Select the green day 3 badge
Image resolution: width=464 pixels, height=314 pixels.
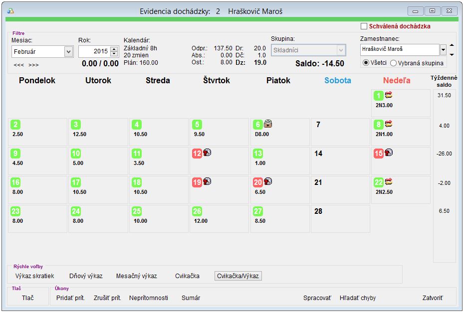pyautogui.click(x=76, y=125)
